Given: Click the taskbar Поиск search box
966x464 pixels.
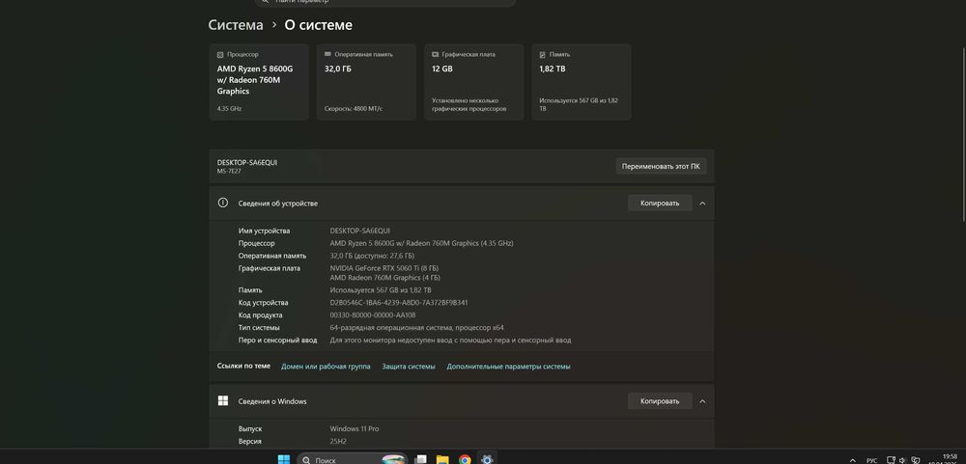Looking at the screenshot, I should [353, 459].
